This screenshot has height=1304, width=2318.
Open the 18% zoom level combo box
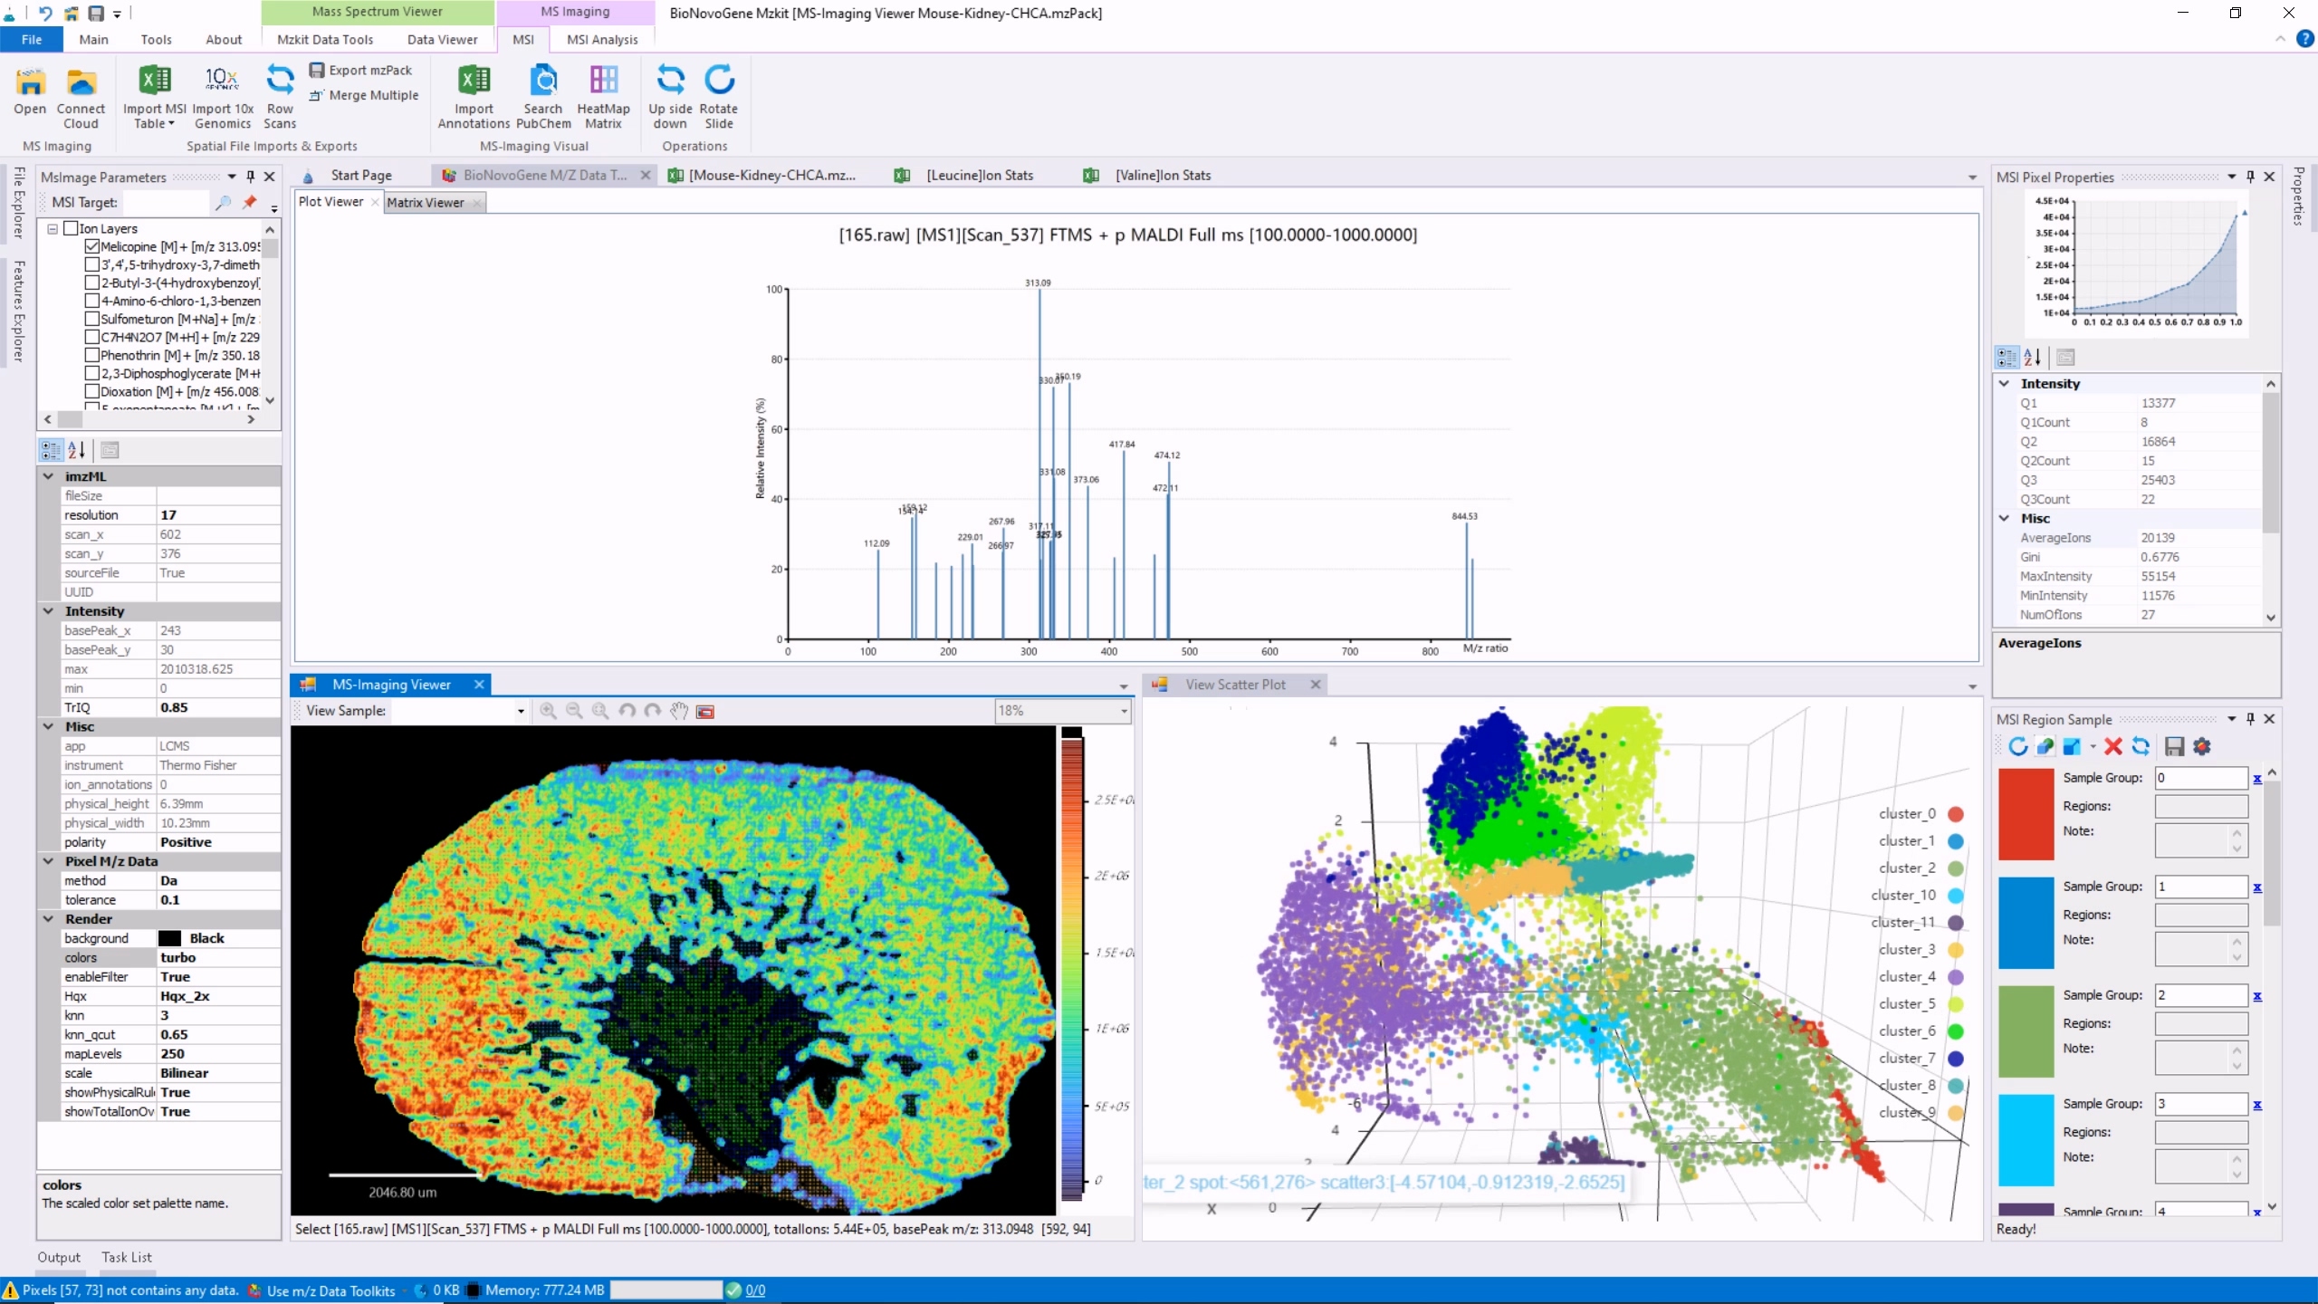point(1124,712)
